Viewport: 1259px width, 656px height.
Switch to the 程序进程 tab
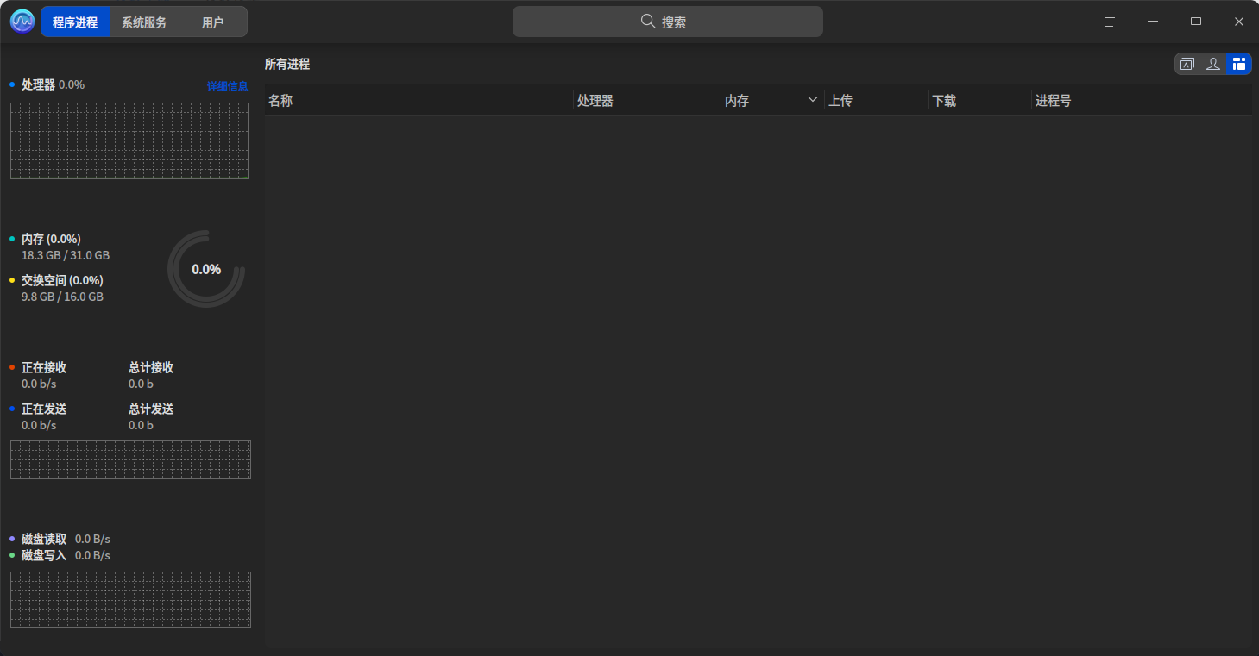[x=75, y=22]
